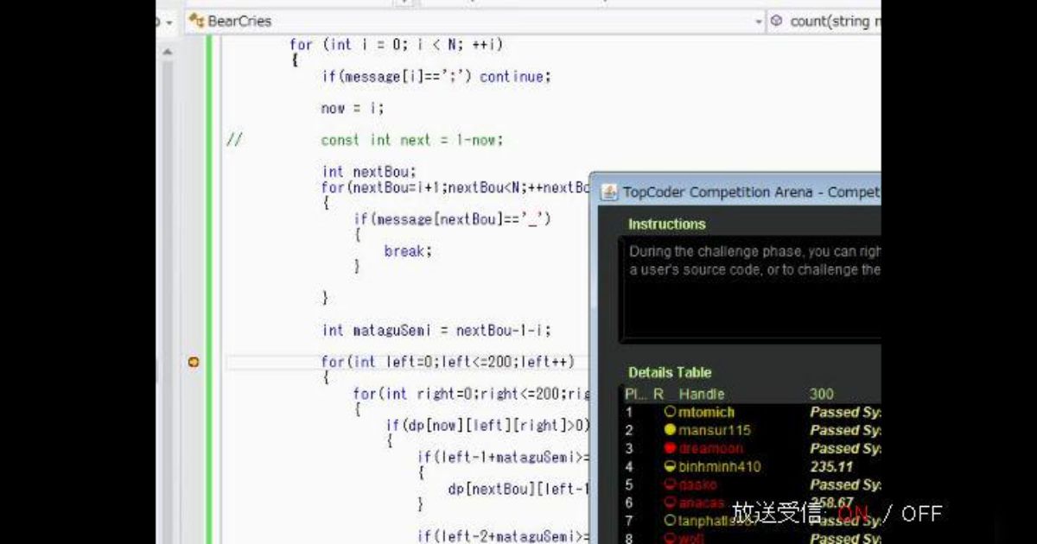This screenshot has height=544, width=1037.
Task: Click the yellow rating icon beside mansur115
Action: 670,430
